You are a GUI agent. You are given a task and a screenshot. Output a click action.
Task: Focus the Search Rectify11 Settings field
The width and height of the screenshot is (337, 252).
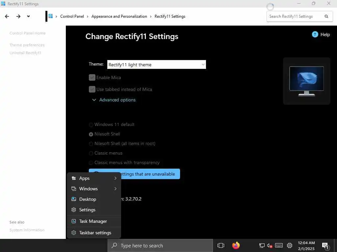pos(299,16)
